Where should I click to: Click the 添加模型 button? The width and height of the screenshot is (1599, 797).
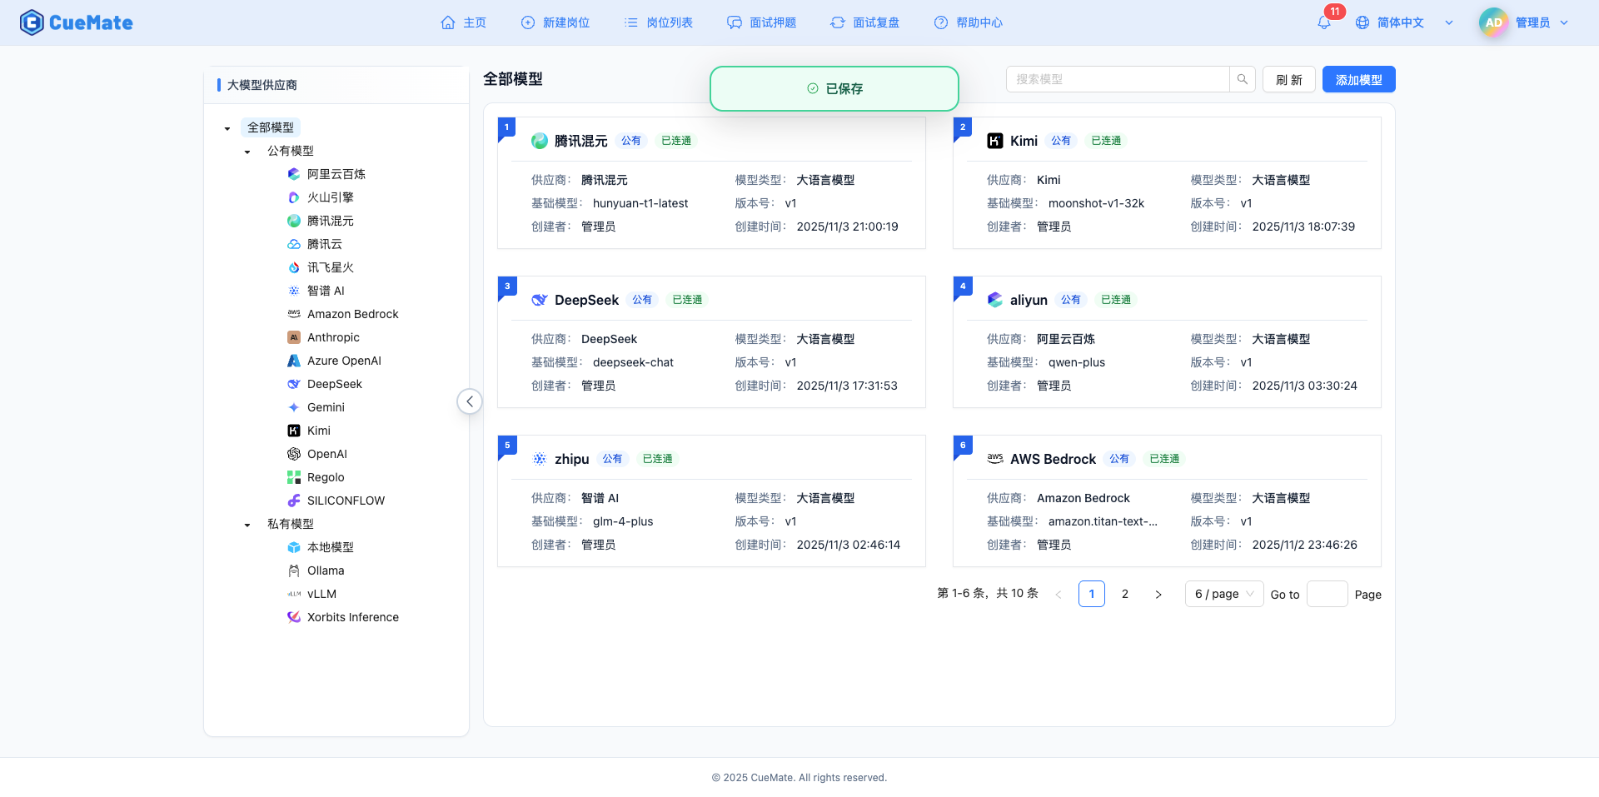point(1357,79)
